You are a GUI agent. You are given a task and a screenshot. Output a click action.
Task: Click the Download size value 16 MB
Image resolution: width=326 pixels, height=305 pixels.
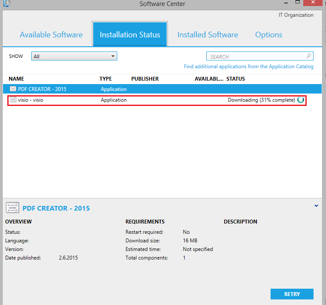[x=190, y=240]
